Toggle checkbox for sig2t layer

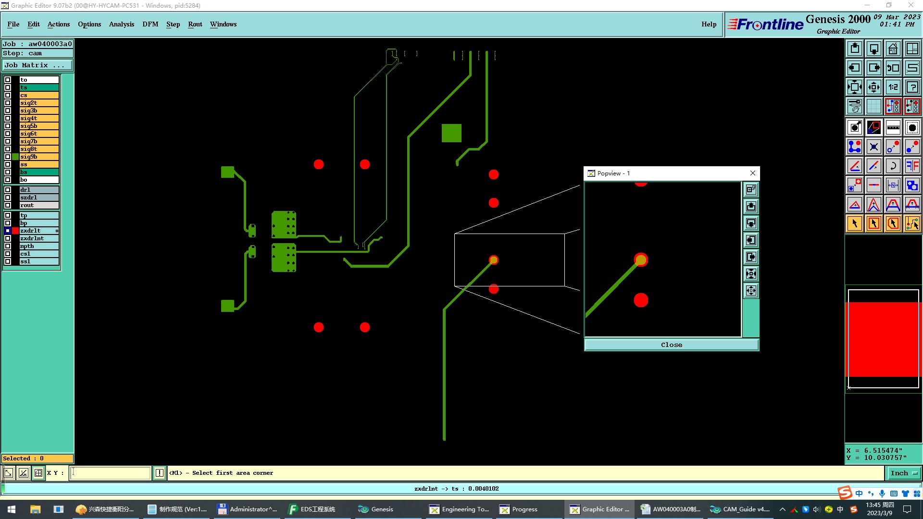[8, 103]
